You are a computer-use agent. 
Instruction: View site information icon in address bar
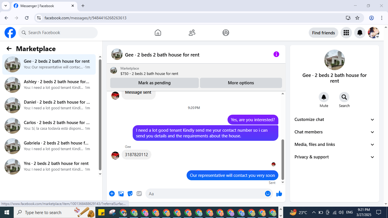pos(39,18)
